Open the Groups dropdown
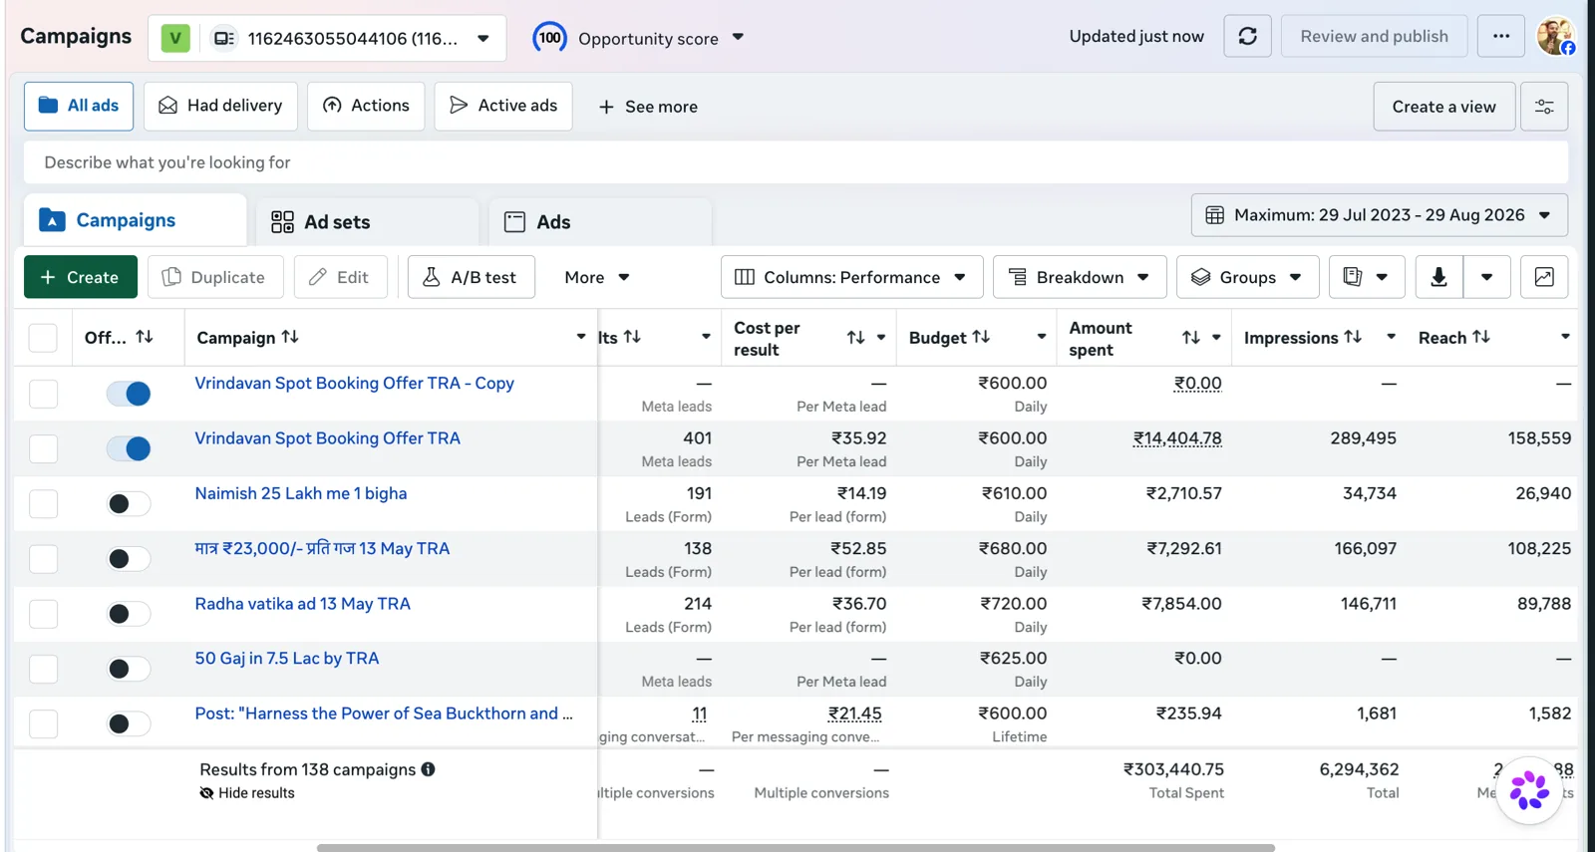The image size is (1595, 852). pos(1247,277)
